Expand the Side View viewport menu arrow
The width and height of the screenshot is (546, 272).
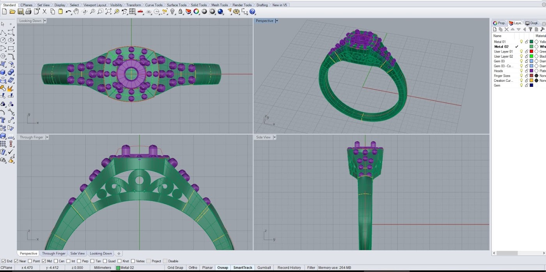click(275, 137)
